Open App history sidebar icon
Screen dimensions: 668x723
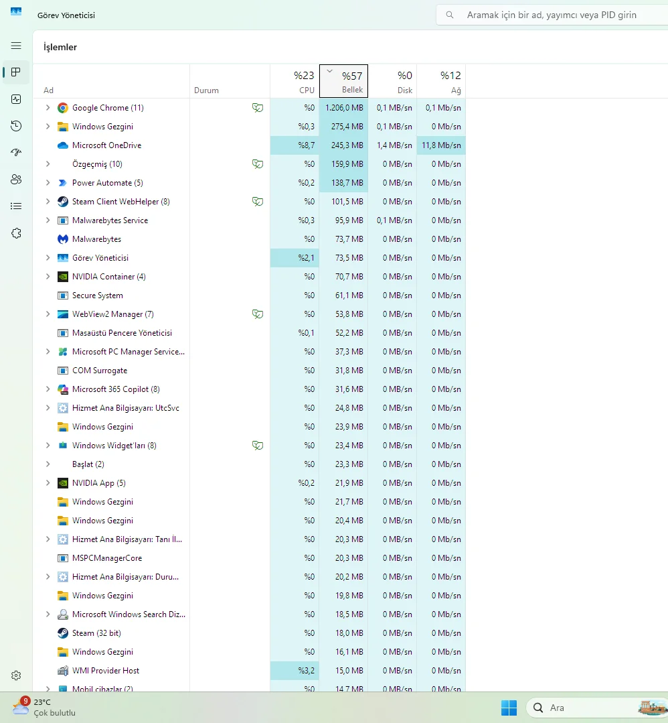tap(16, 126)
